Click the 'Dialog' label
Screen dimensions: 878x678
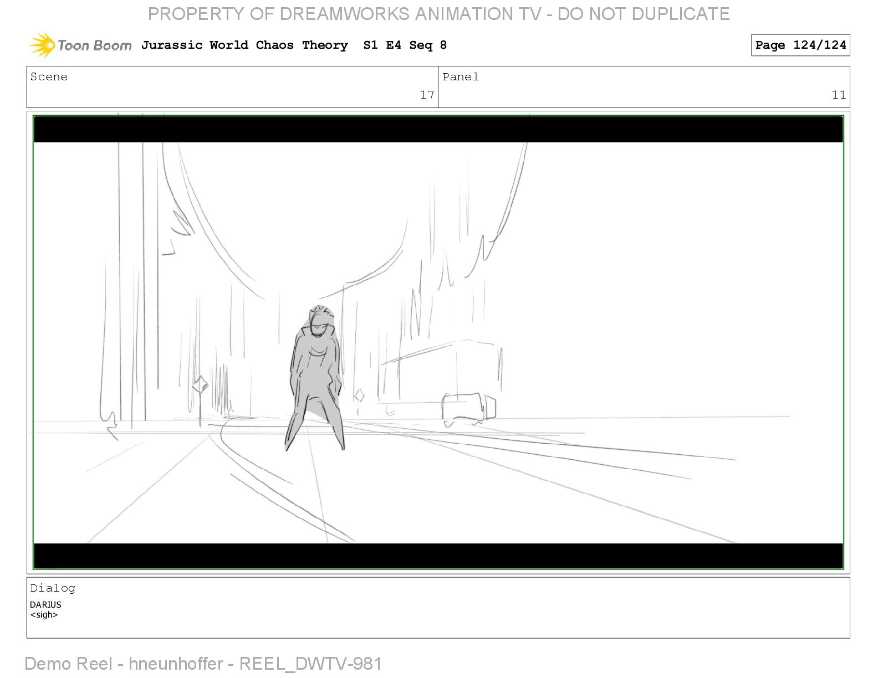click(53, 588)
